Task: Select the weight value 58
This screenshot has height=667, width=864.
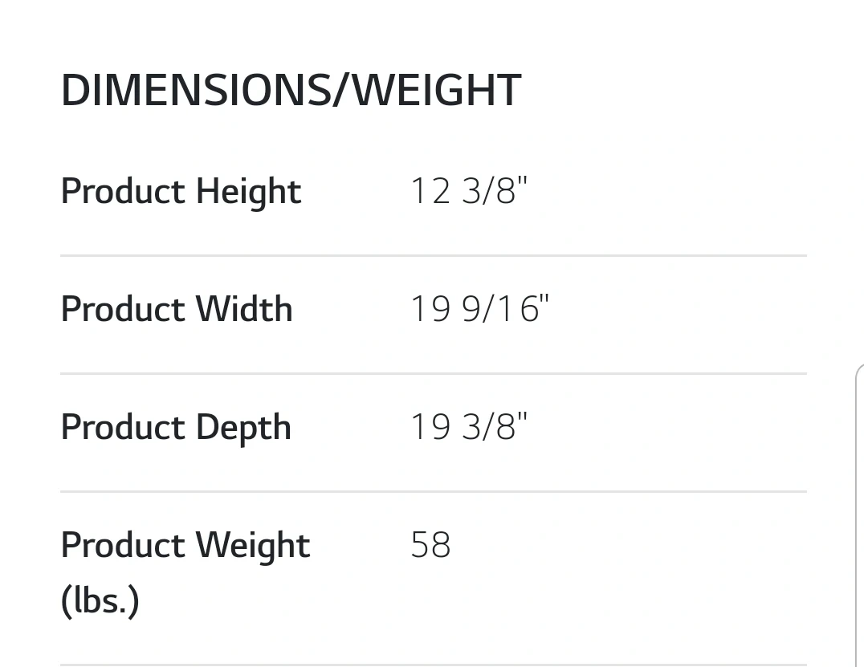Action: pyautogui.click(x=430, y=546)
